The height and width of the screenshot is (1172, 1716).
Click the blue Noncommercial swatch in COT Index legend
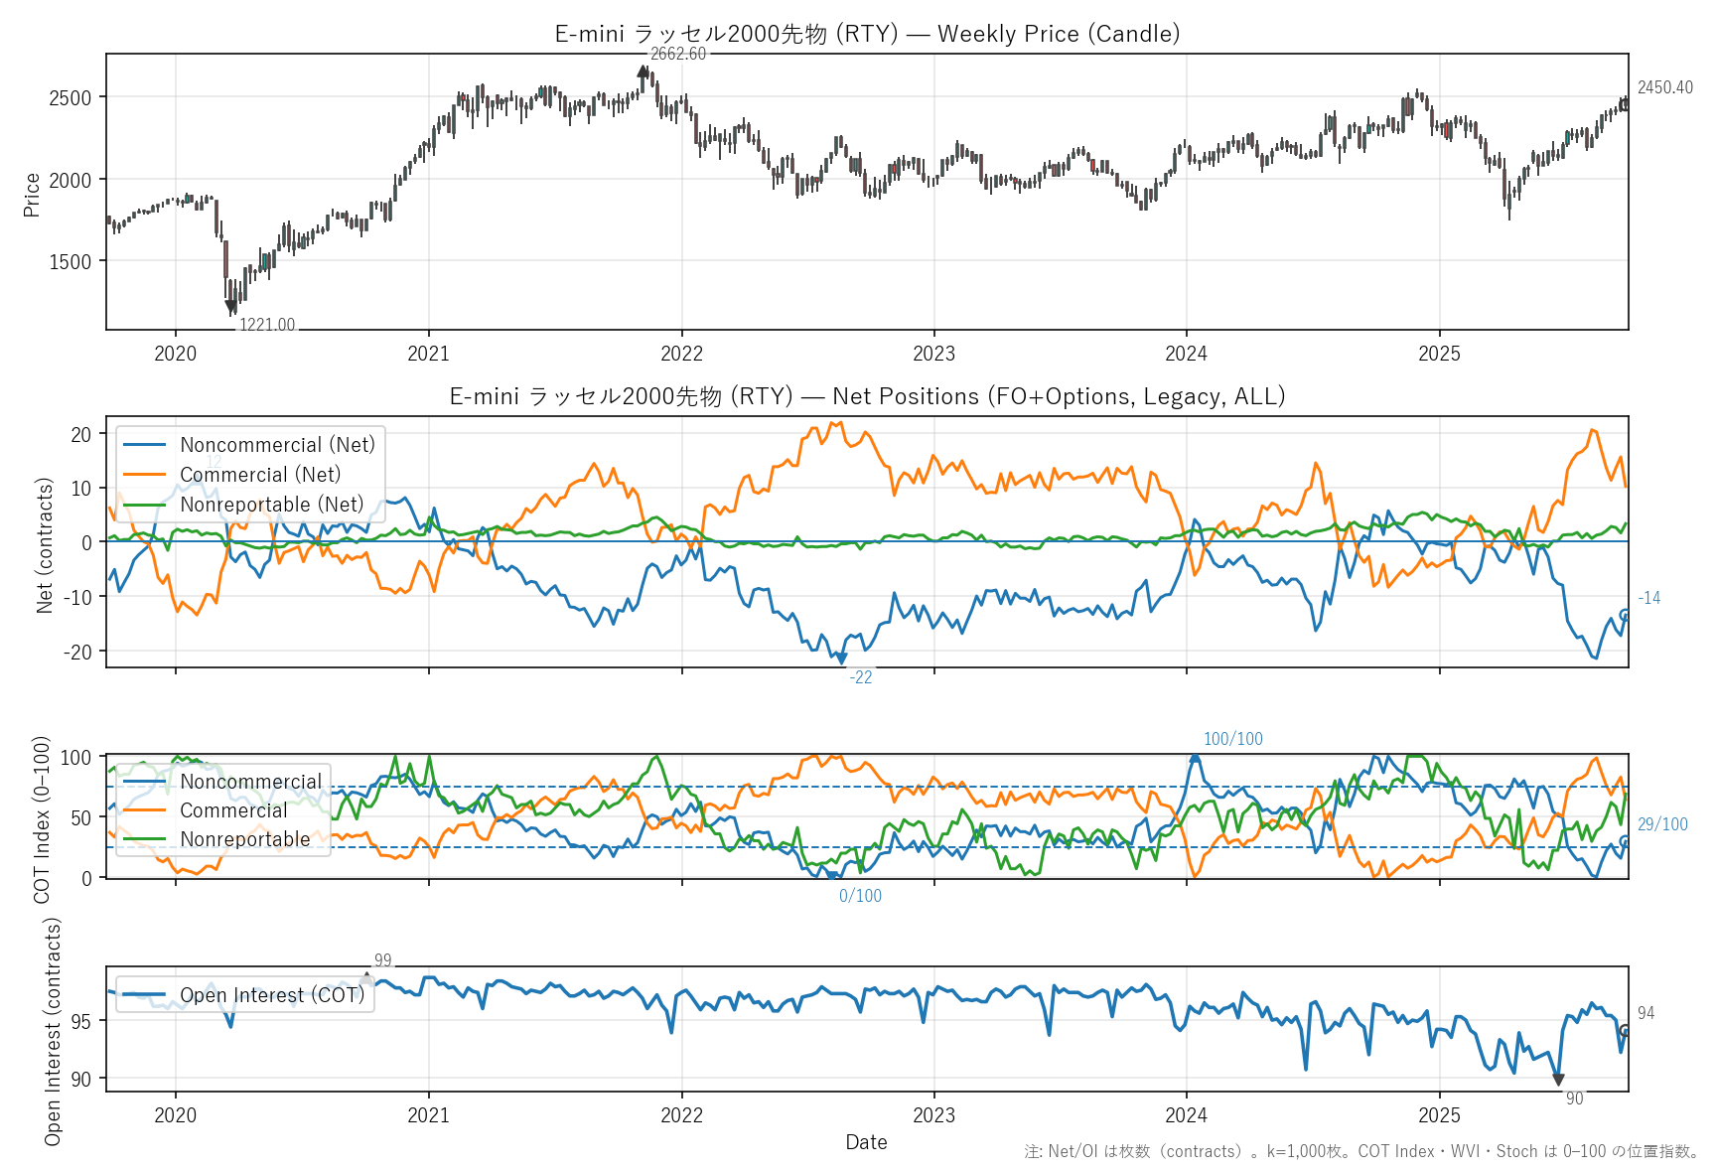[144, 782]
